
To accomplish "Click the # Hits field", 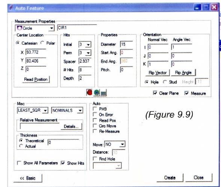I will (x=85, y=70).
